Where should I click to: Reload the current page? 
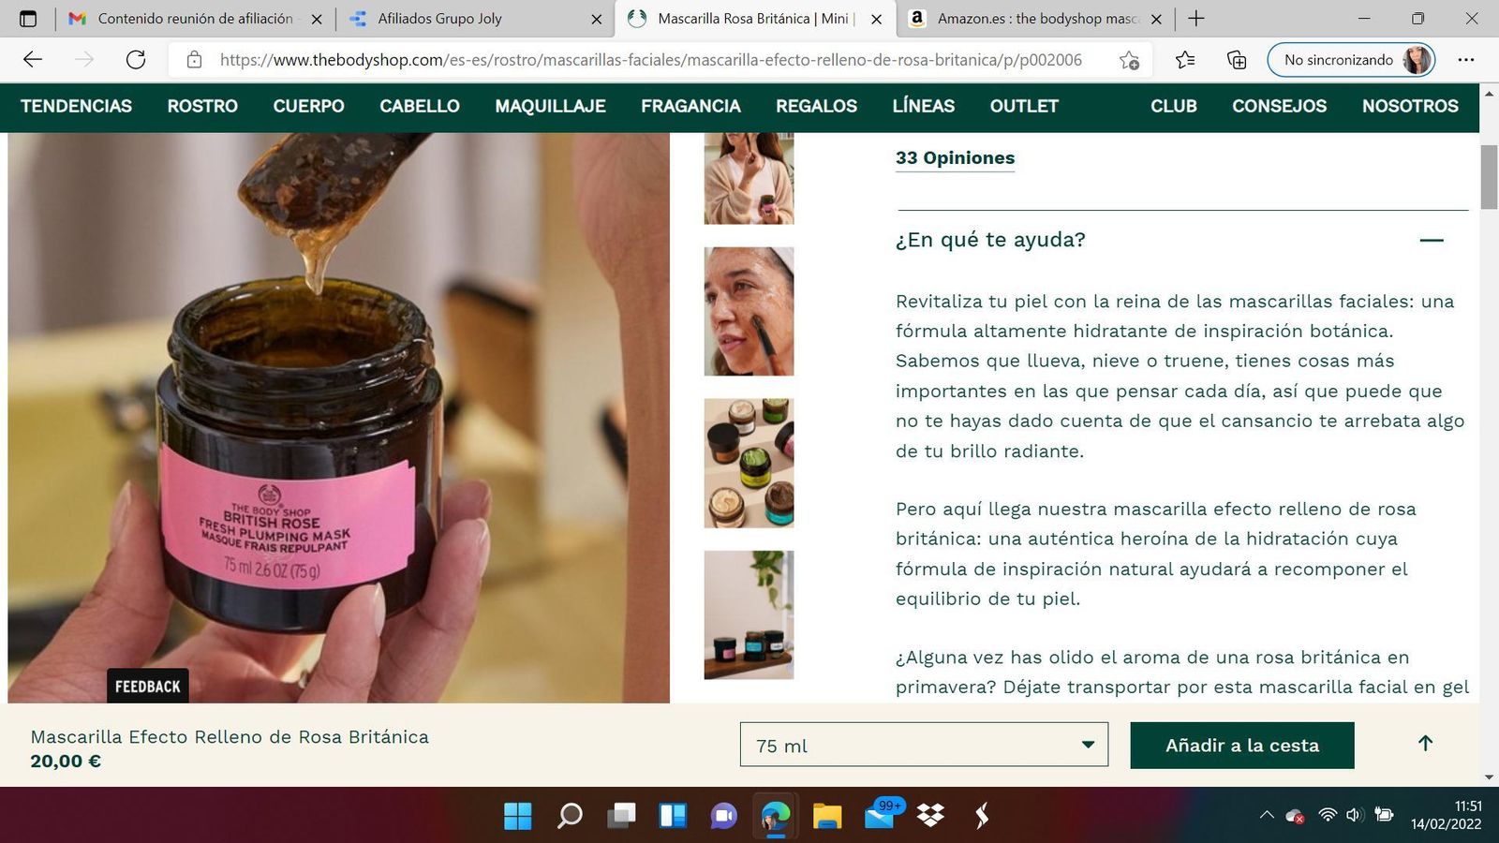[137, 59]
